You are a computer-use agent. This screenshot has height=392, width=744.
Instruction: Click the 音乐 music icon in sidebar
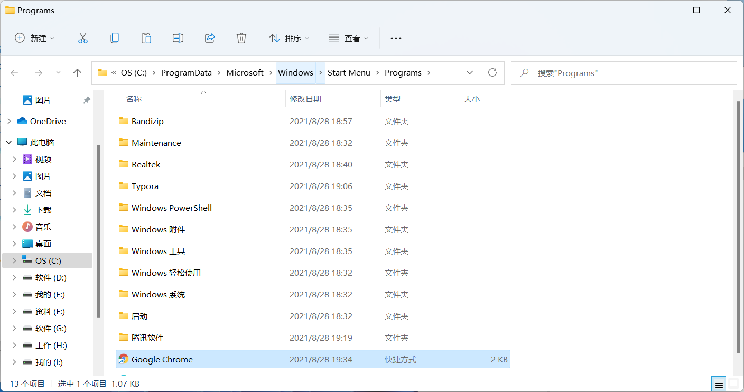27,227
